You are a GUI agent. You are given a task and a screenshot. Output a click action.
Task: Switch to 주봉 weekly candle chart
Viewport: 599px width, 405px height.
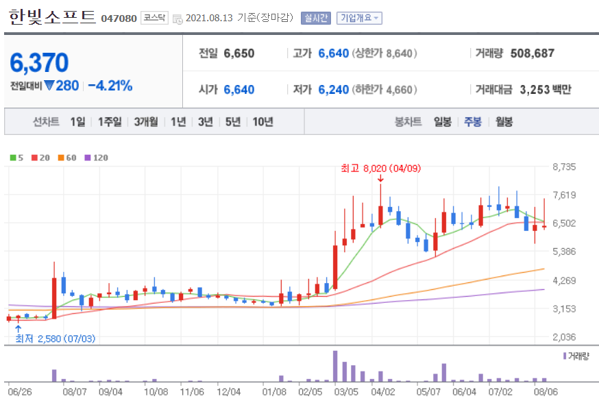473,122
